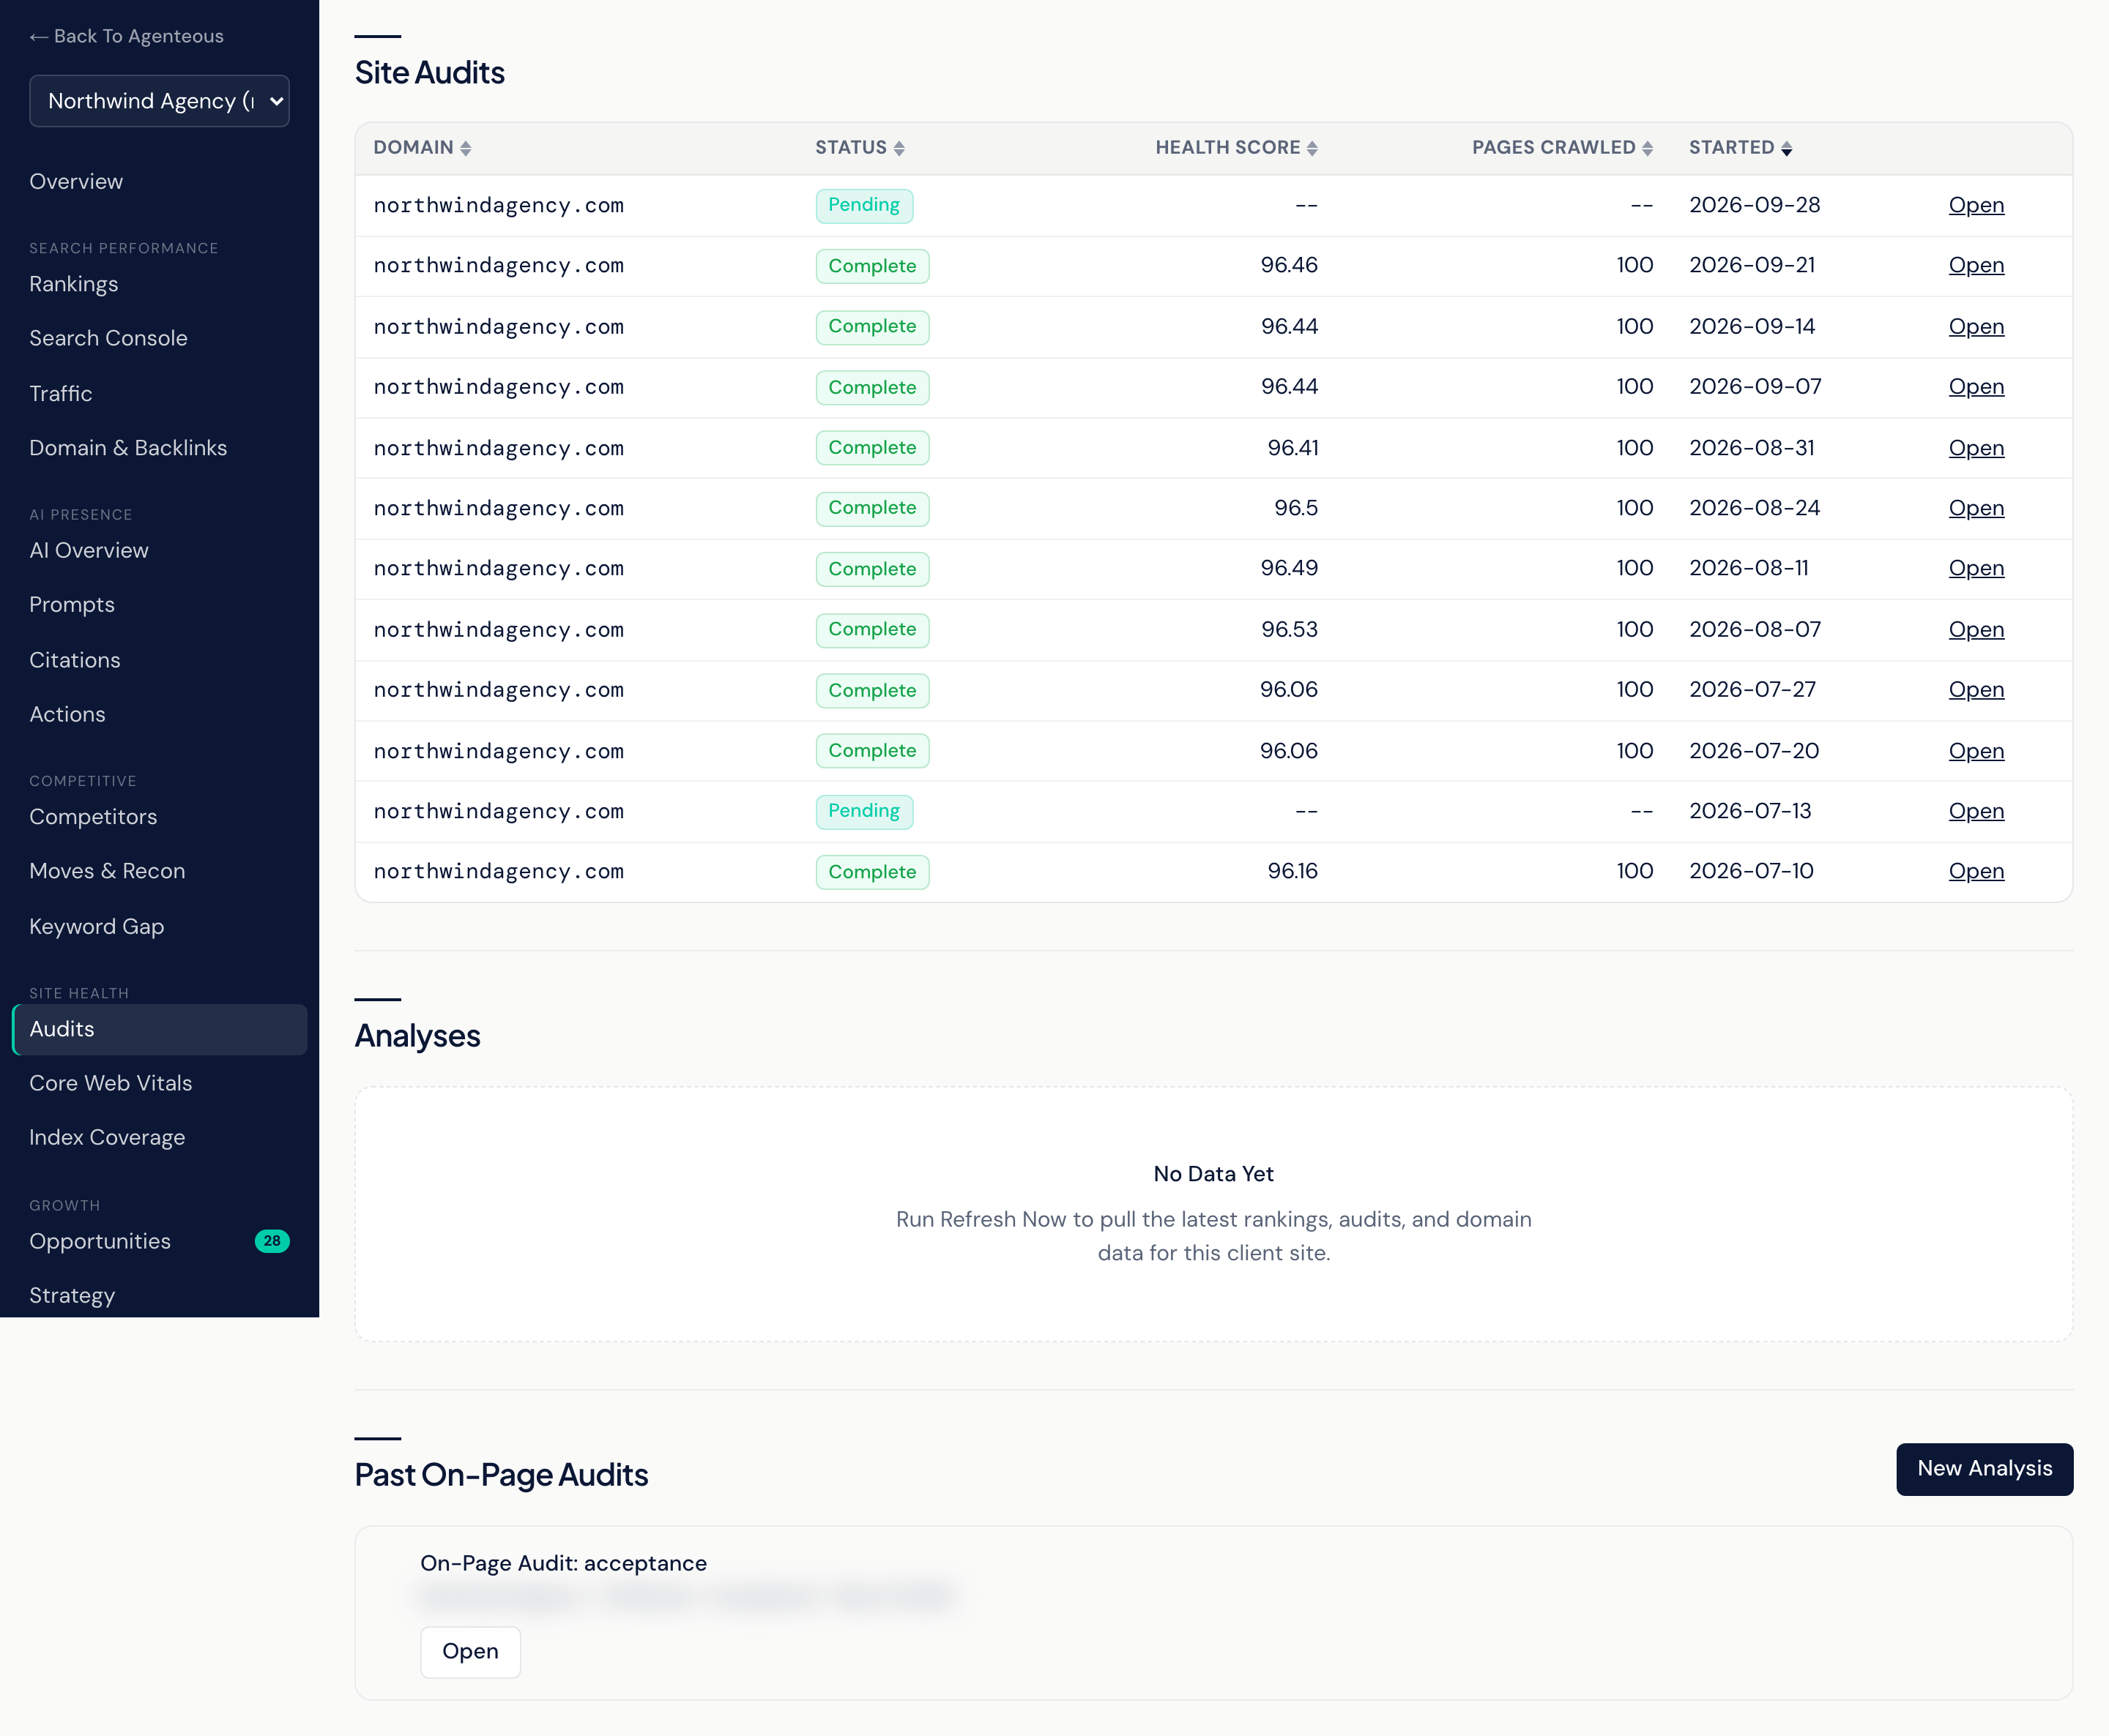
Task: Sort table by the Health Score column
Action: coord(1237,148)
